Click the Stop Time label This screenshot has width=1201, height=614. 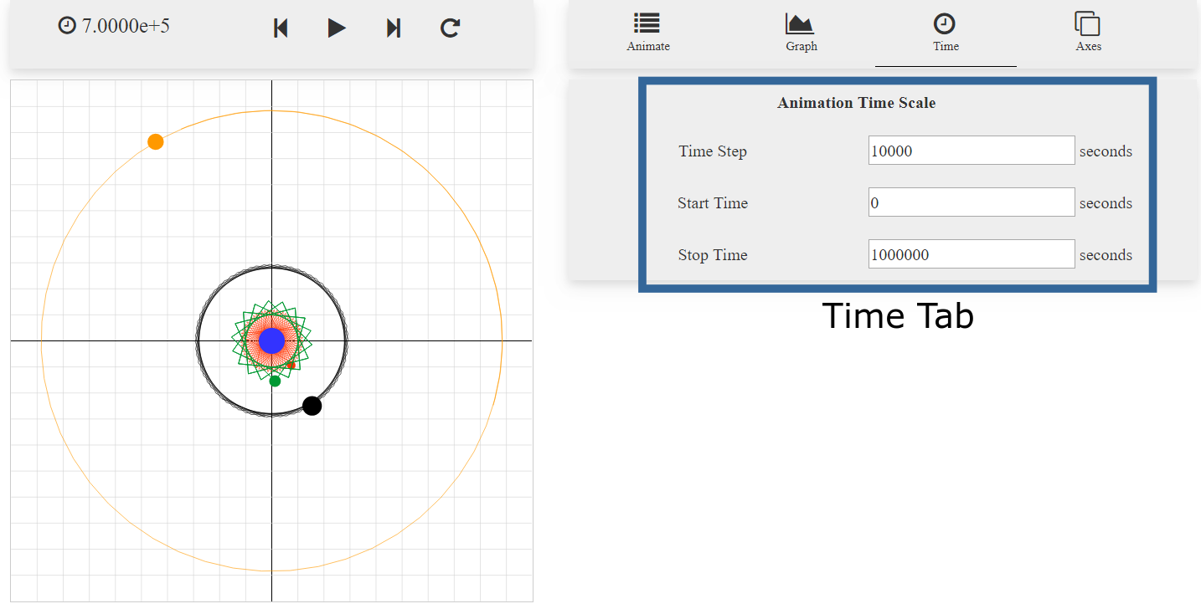[x=713, y=255]
